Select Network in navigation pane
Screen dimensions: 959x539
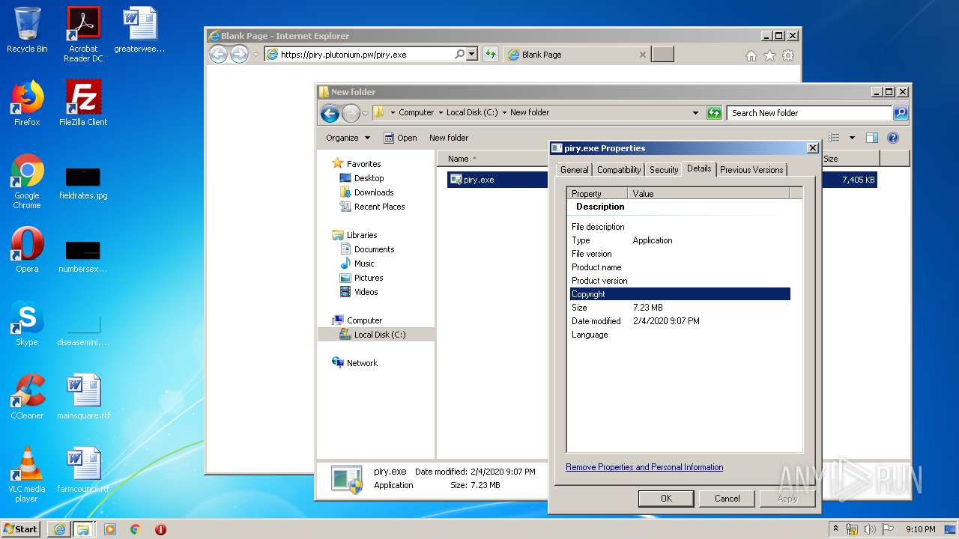point(362,363)
